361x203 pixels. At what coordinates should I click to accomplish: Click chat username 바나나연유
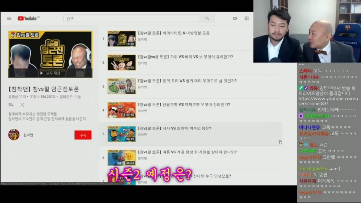(310, 127)
